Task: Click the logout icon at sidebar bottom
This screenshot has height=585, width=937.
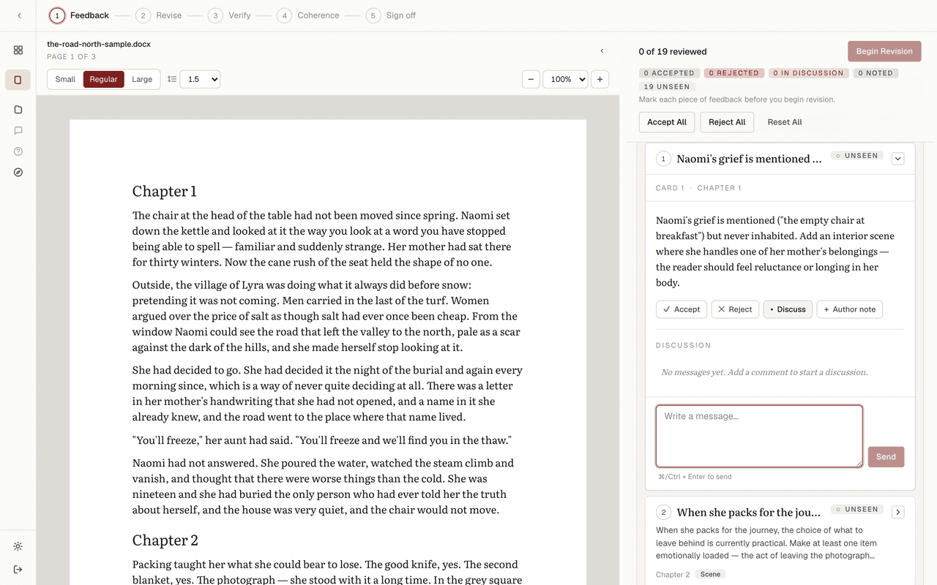Action: coord(18,570)
